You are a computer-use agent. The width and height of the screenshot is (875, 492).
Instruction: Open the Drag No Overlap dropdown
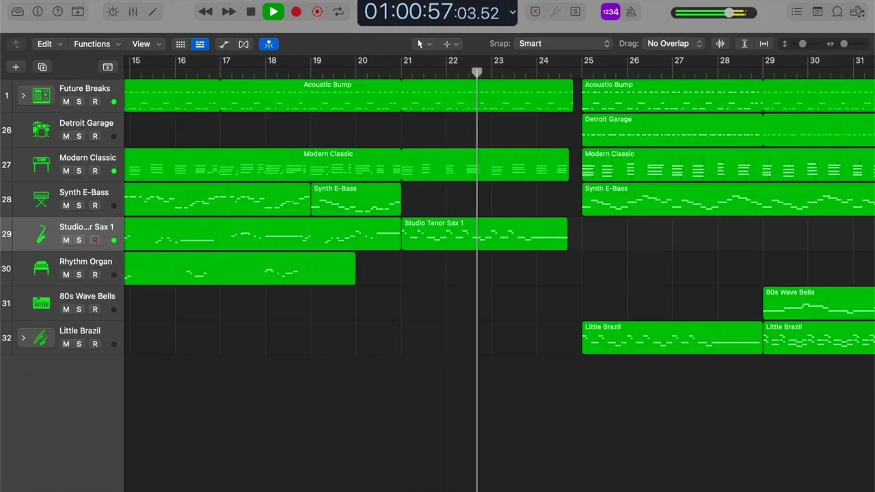[675, 44]
